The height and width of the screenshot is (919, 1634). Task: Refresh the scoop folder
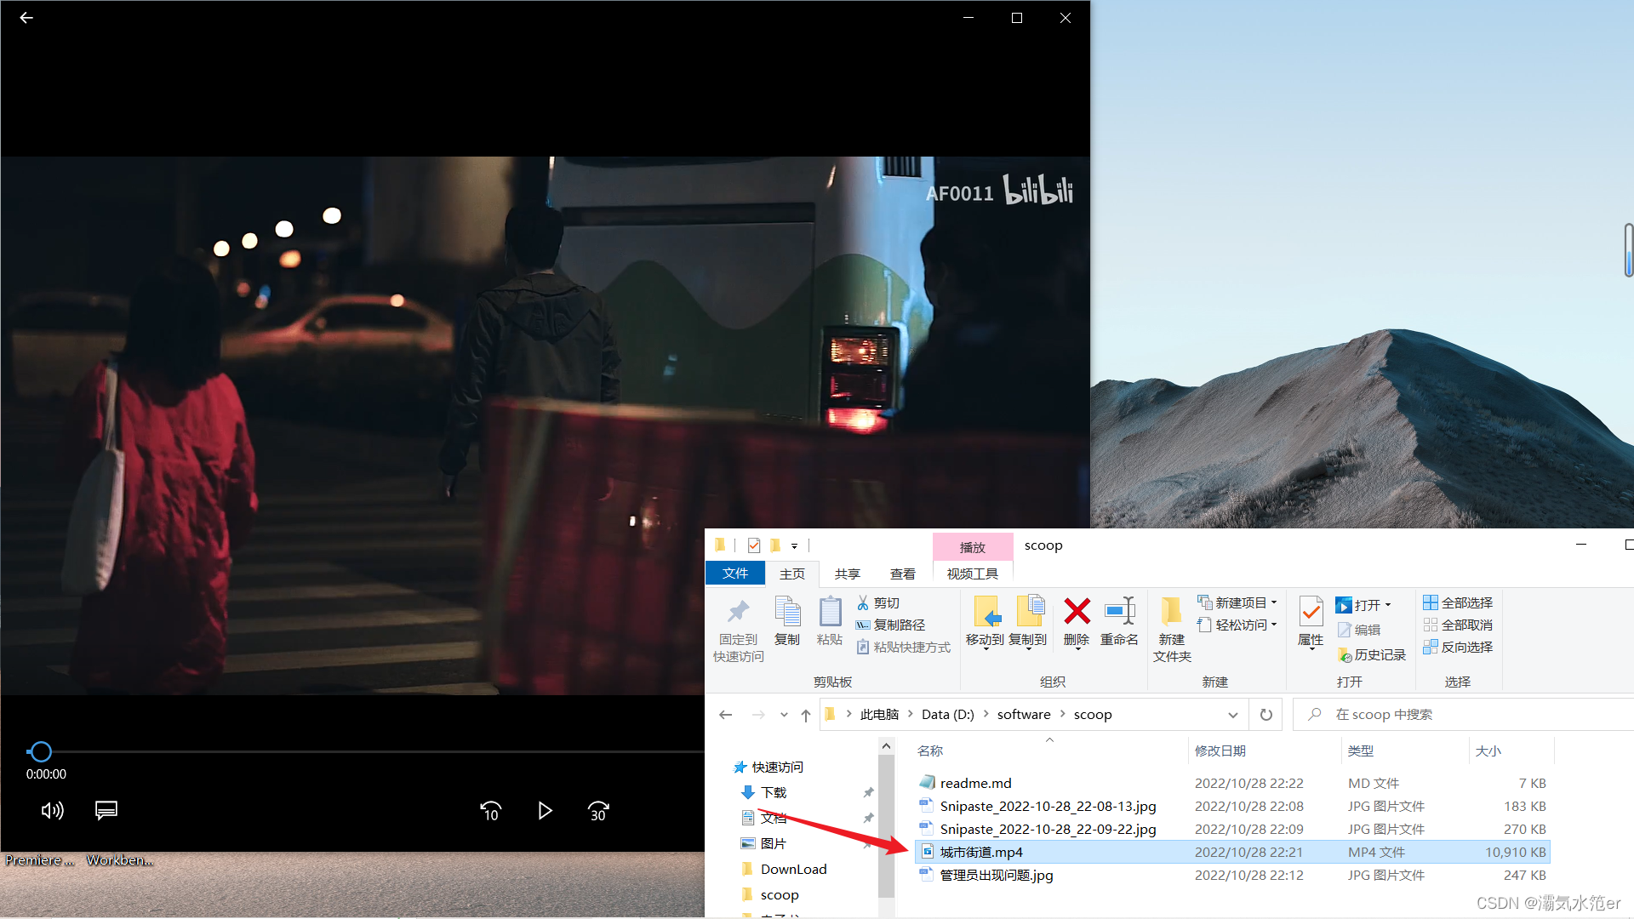click(1266, 715)
